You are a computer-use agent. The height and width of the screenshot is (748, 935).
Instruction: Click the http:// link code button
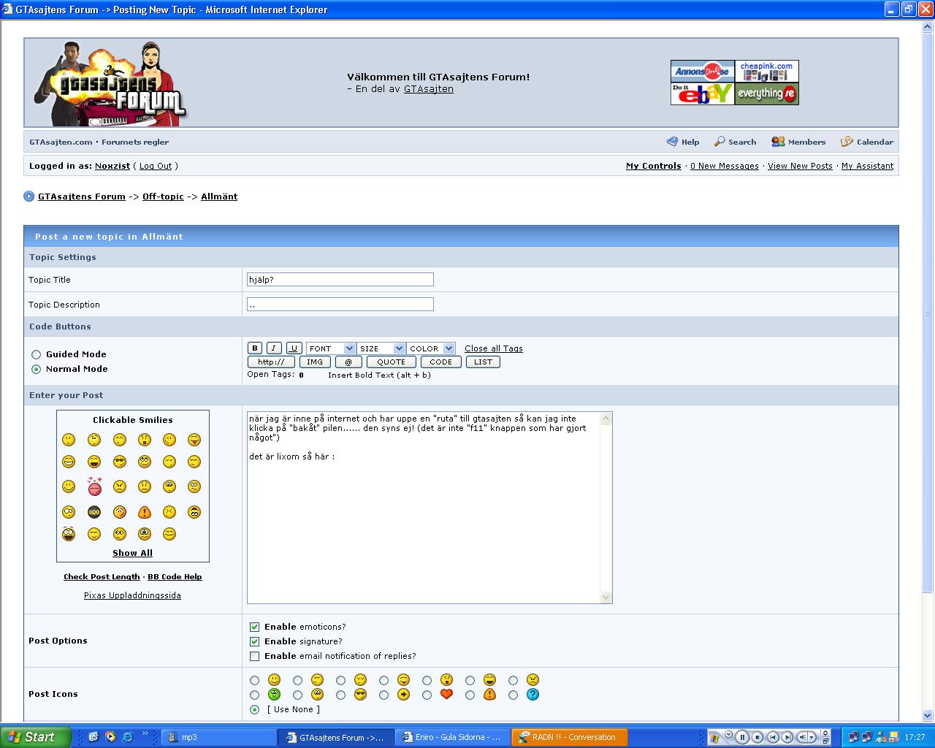(271, 362)
